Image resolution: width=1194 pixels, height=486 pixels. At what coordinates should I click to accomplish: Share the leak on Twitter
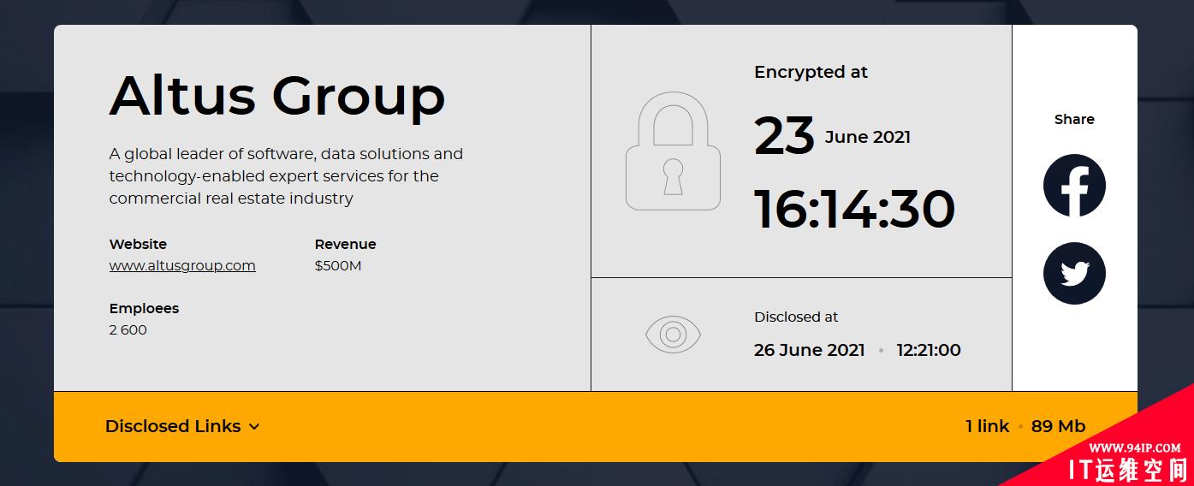1074,274
